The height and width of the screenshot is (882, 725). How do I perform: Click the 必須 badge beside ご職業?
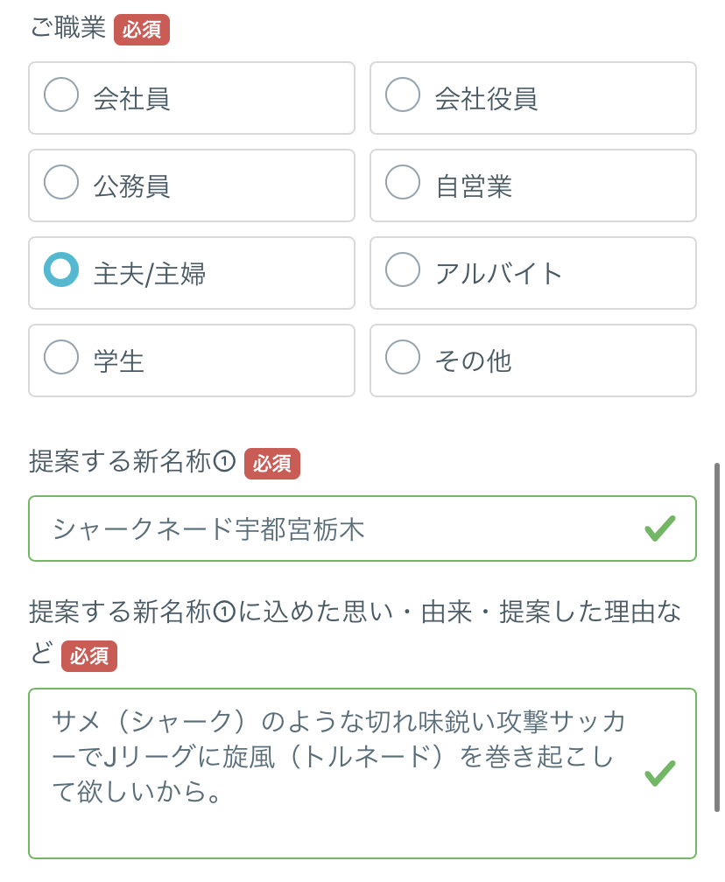click(x=142, y=30)
